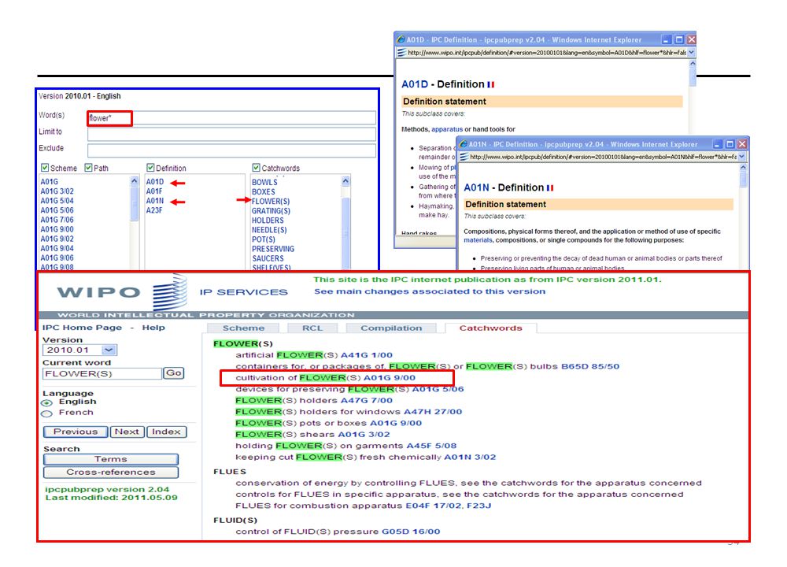Viewport: 787px width, 567px height.
Task: Open A01G 3/02 in Scheme list
Action: (x=57, y=191)
